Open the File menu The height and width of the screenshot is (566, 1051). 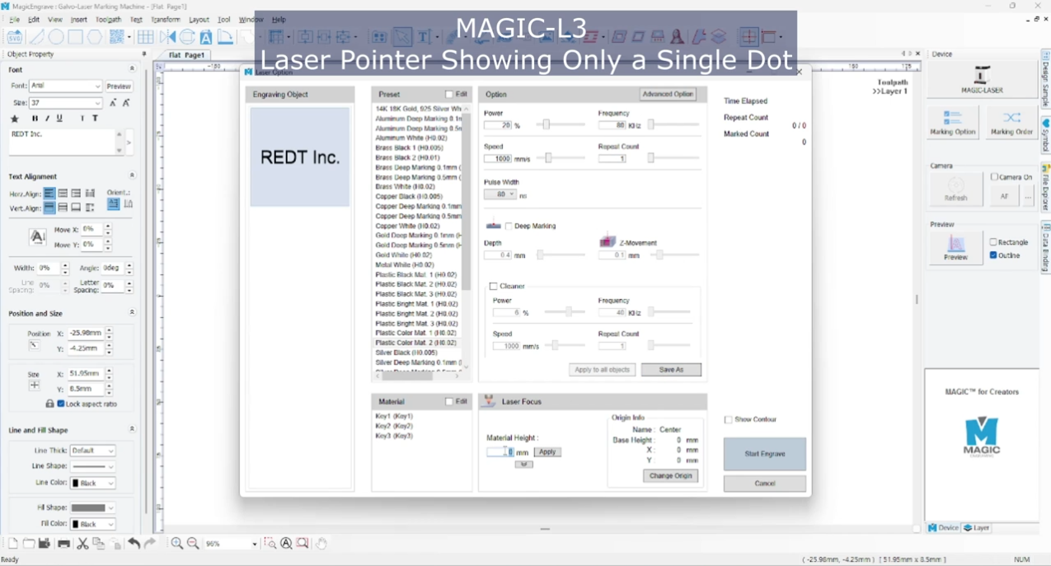pyautogui.click(x=14, y=20)
